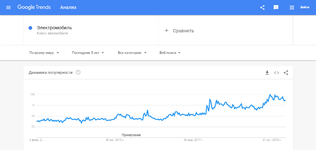Expand the По всему миру region dropdown
The image size is (316, 150).
pyautogui.click(x=44, y=53)
